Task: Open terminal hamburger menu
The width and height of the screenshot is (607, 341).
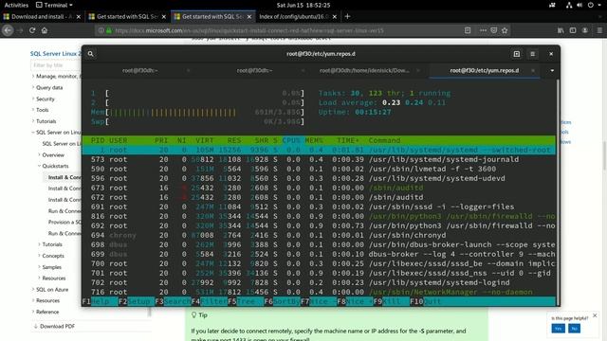Action: (533, 54)
